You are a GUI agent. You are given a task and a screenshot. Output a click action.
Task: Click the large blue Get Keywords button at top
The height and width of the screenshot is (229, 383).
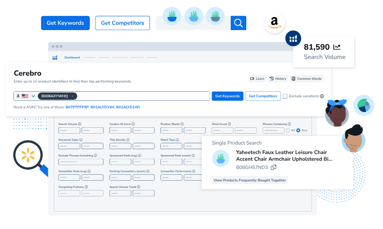pos(65,23)
